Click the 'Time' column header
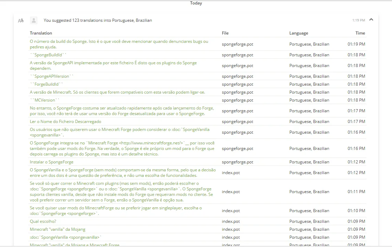 tap(360, 33)
